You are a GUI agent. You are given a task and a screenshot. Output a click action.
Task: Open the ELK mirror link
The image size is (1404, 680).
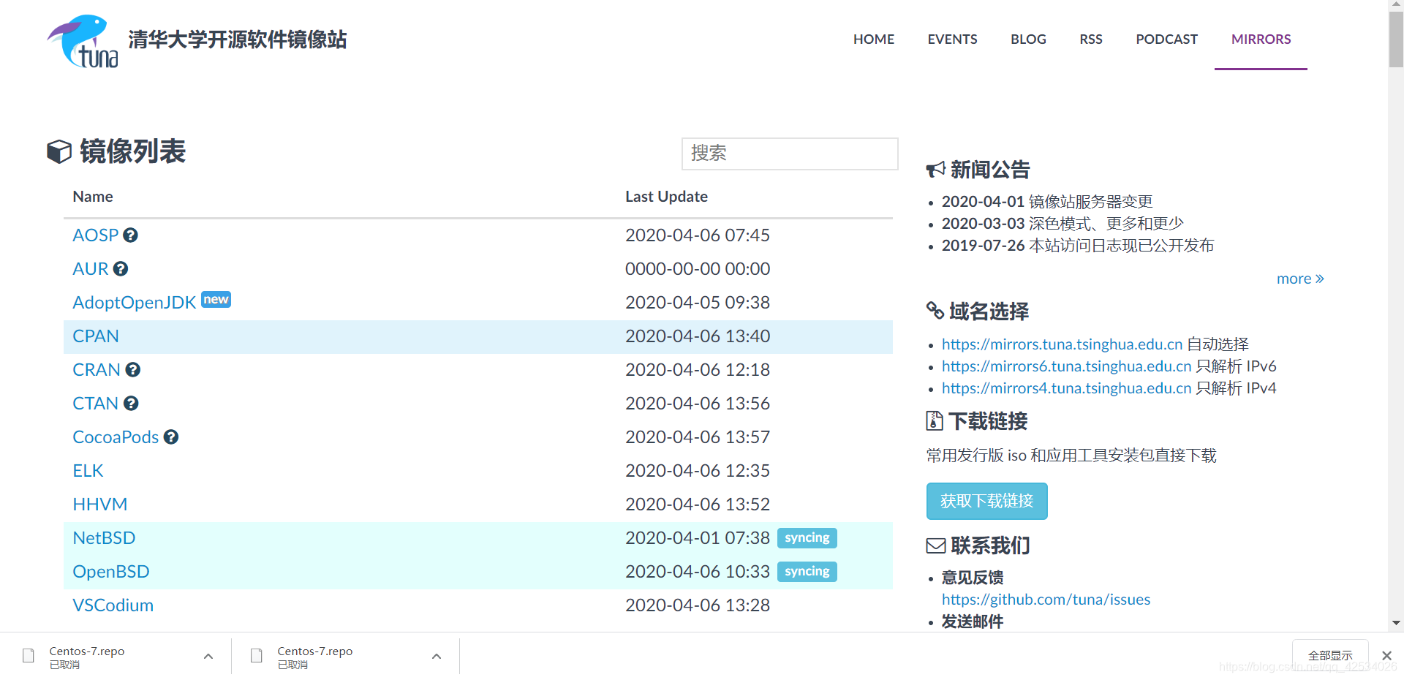click(x=88, y=471)
